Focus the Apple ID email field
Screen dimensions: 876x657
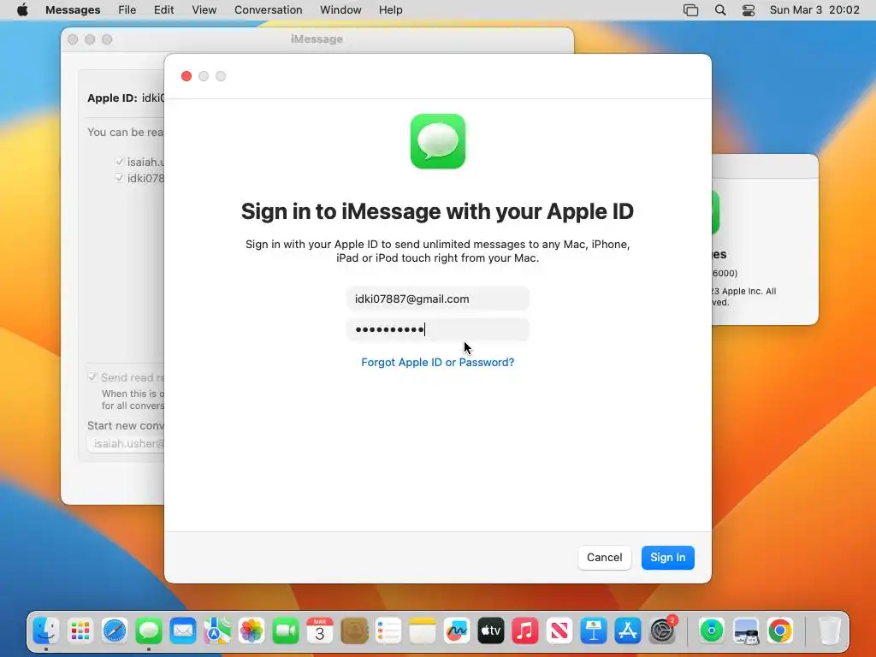click(x=437, y=299)
